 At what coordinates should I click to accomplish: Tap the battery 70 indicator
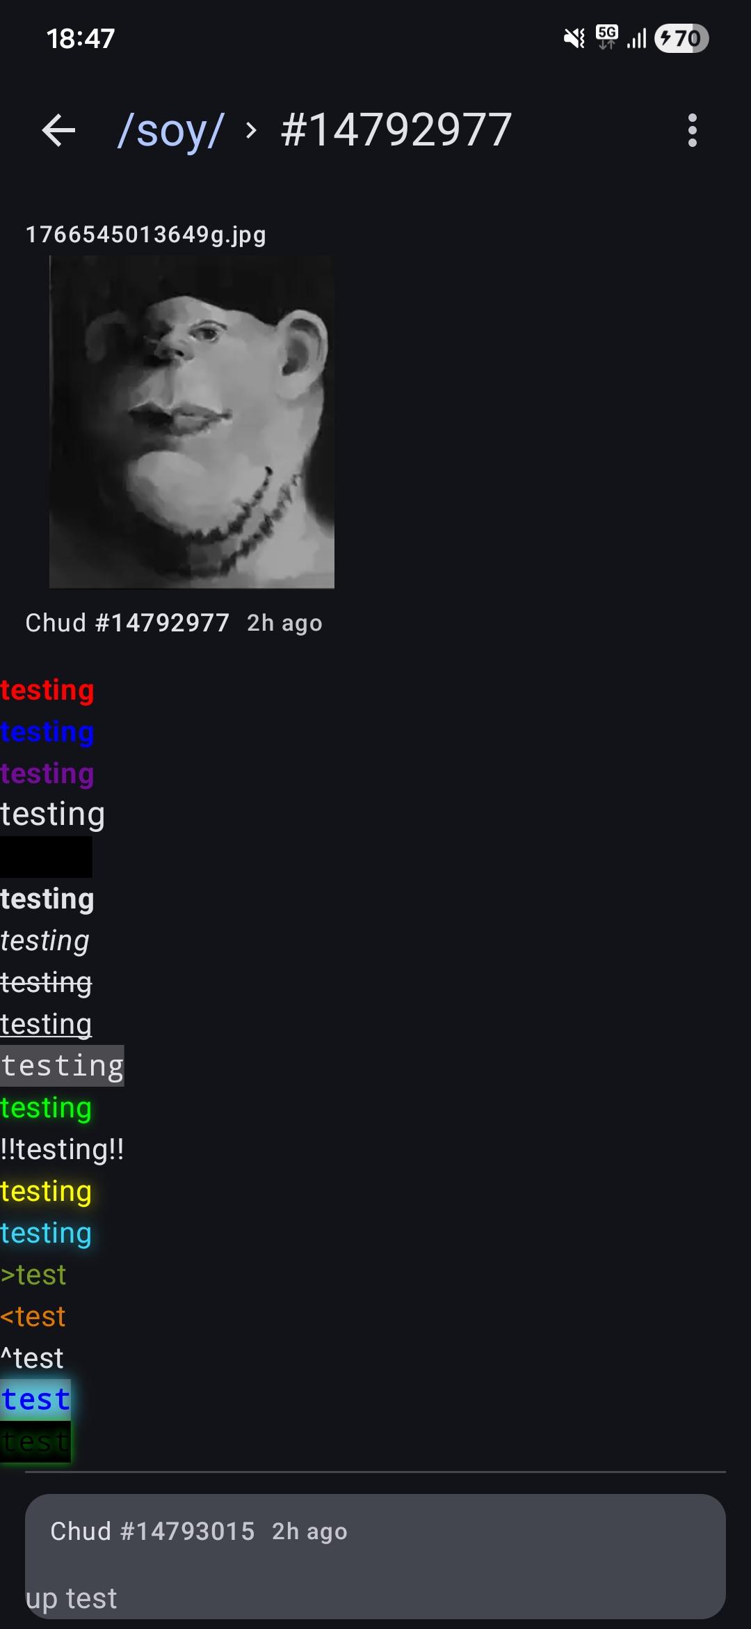pos(681,38)
